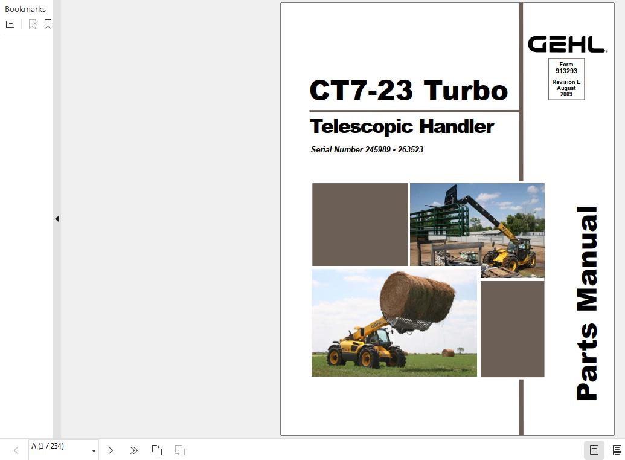Switch to single page view mode
625x460 pixels.
[594, 450]
